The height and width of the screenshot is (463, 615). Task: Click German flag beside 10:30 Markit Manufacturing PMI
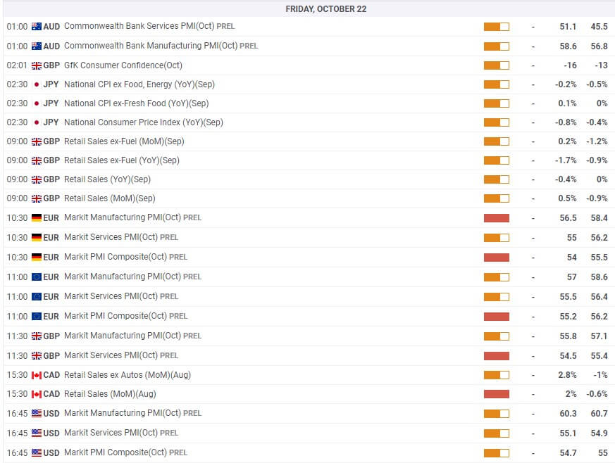(37, 218)
